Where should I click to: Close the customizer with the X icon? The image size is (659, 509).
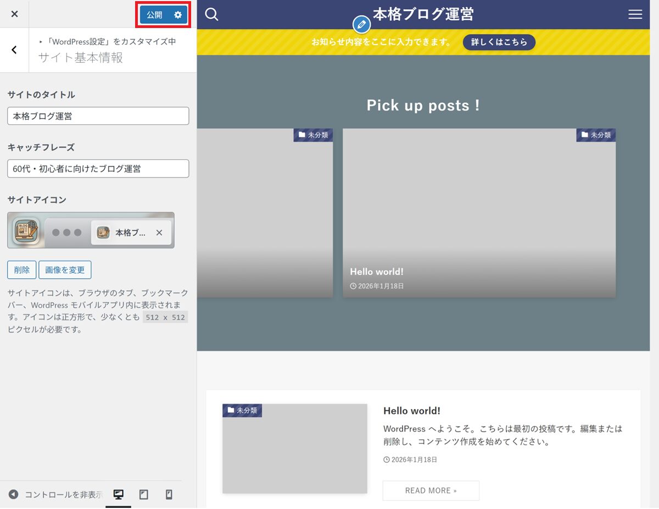(x=14, y=14)
